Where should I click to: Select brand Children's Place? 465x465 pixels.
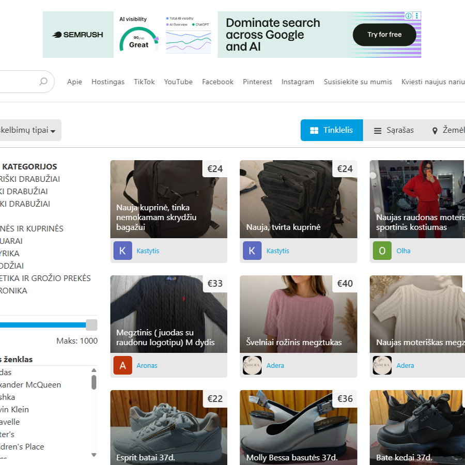point(22,447)
